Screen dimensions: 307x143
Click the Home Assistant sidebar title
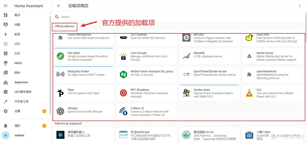tap(29, 6)
